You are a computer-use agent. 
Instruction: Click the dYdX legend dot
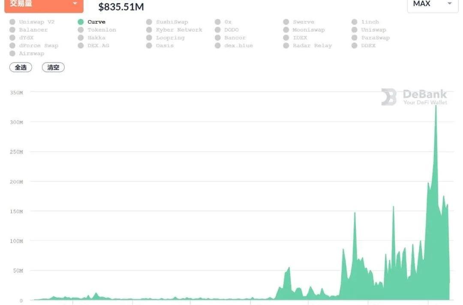coord(12,38)
